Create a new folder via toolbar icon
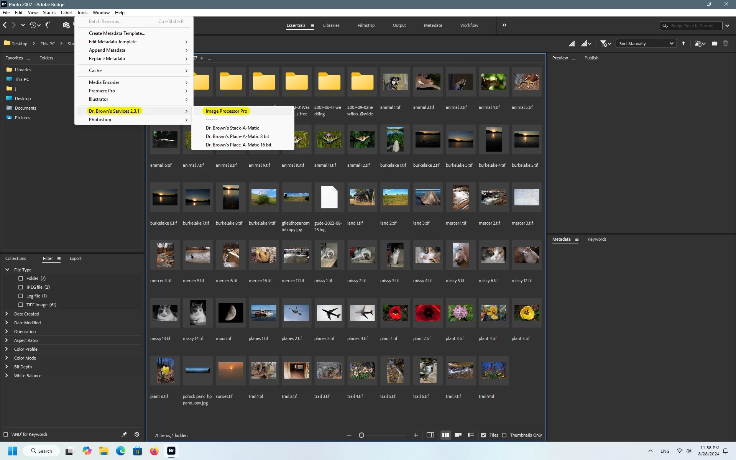The image size is (736, 460). (715, 44)
